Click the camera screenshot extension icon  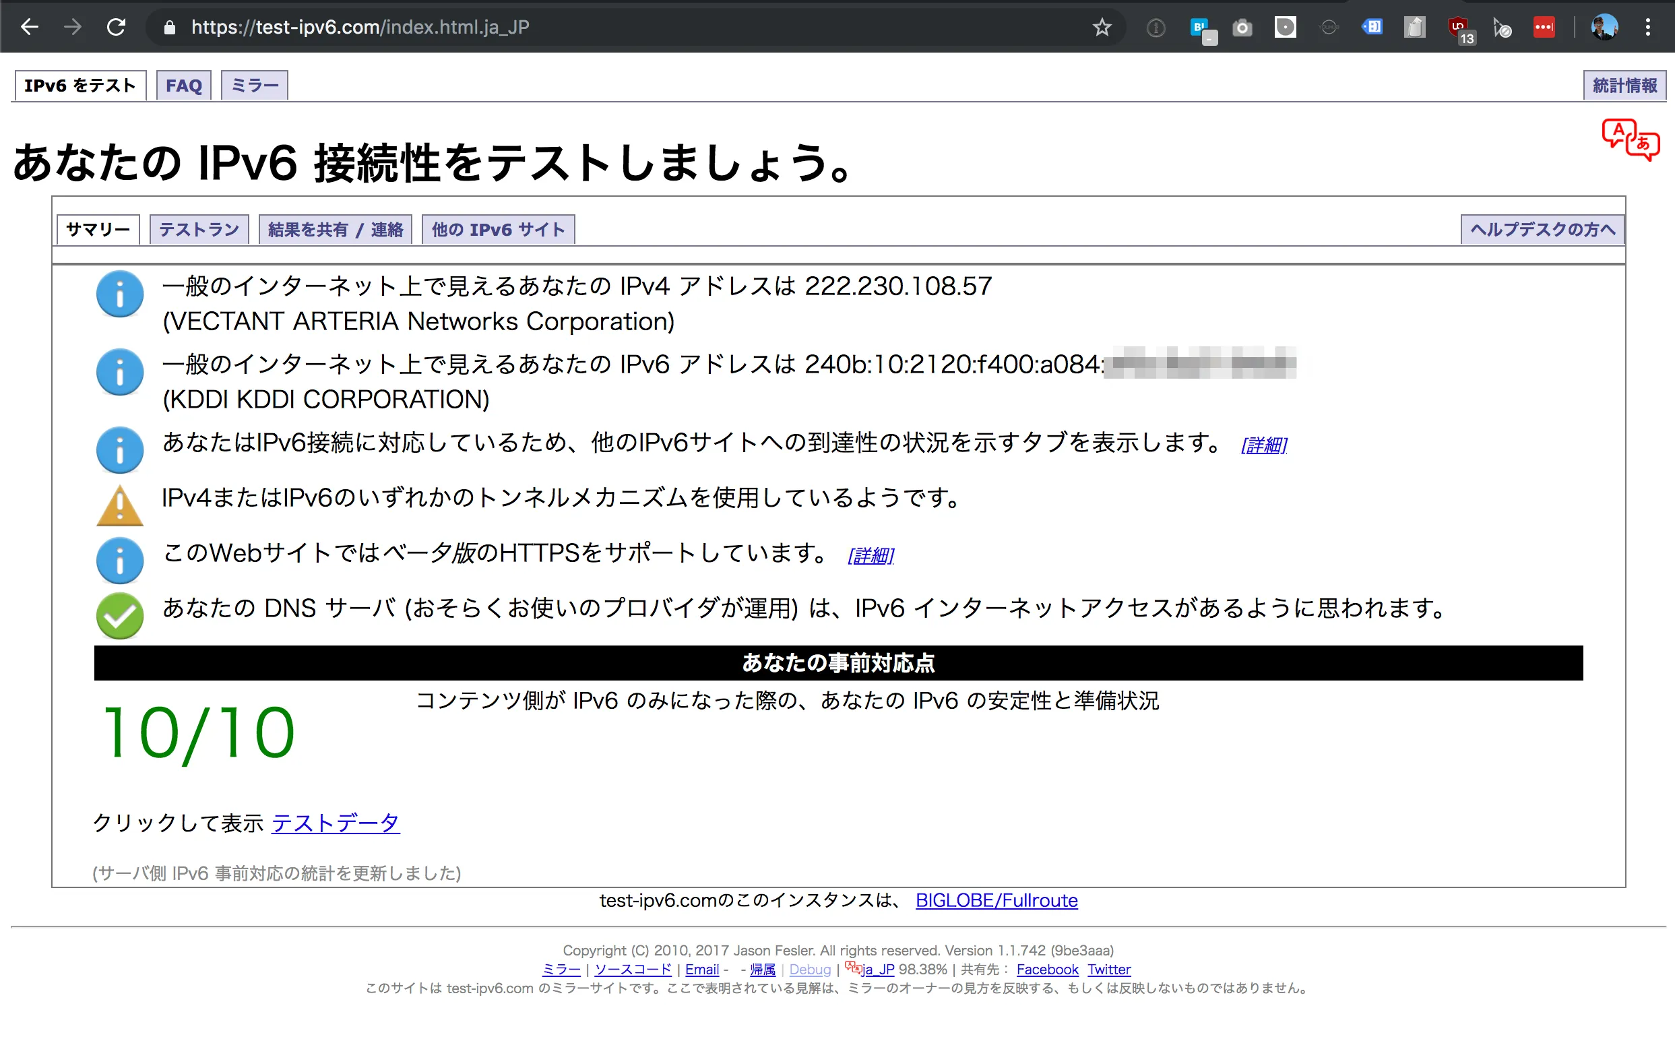click(x=1242, y=28)
